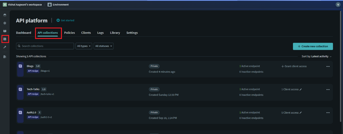
Task: Open the document icon at sidebar bottom
Action: pos(5,57)
